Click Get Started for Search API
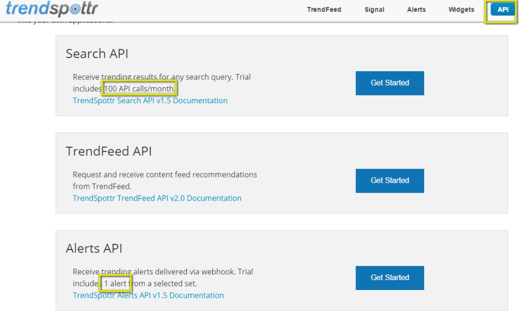This screenshot has height=318, width=519. point(390,83)
